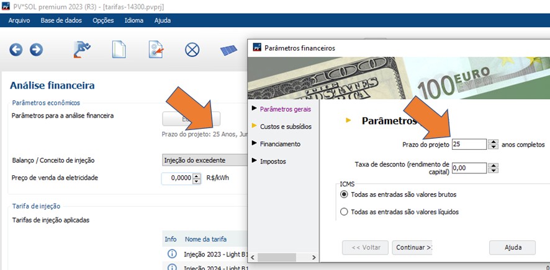Click the Ajuda button in dialog
Screen dimensions: 550x270
click(x=512, y=248)
